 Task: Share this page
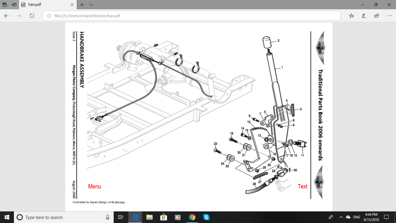pos(377,16)
